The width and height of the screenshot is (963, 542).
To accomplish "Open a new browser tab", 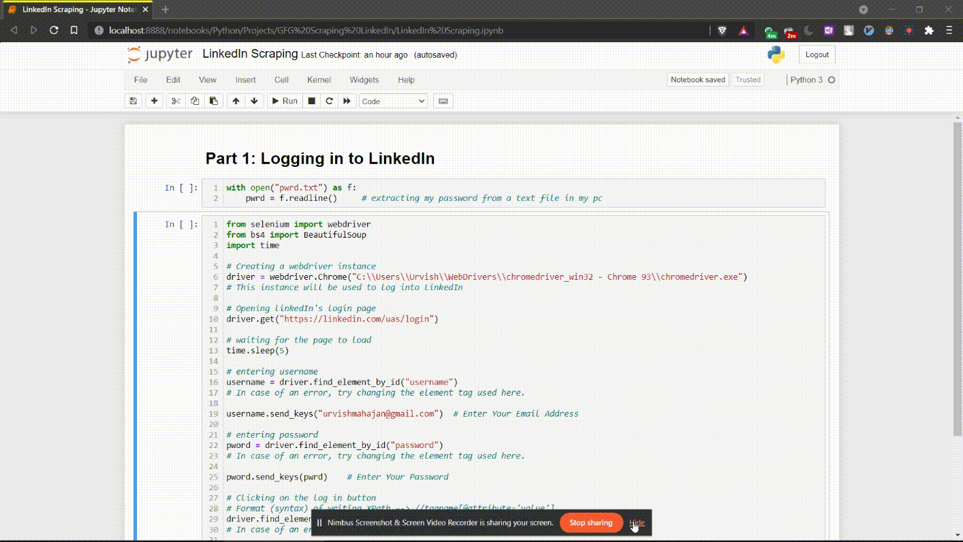I will click(x=165, y=10).
